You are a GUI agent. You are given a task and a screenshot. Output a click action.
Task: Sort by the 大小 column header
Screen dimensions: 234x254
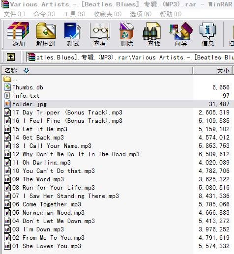[213, 71]
